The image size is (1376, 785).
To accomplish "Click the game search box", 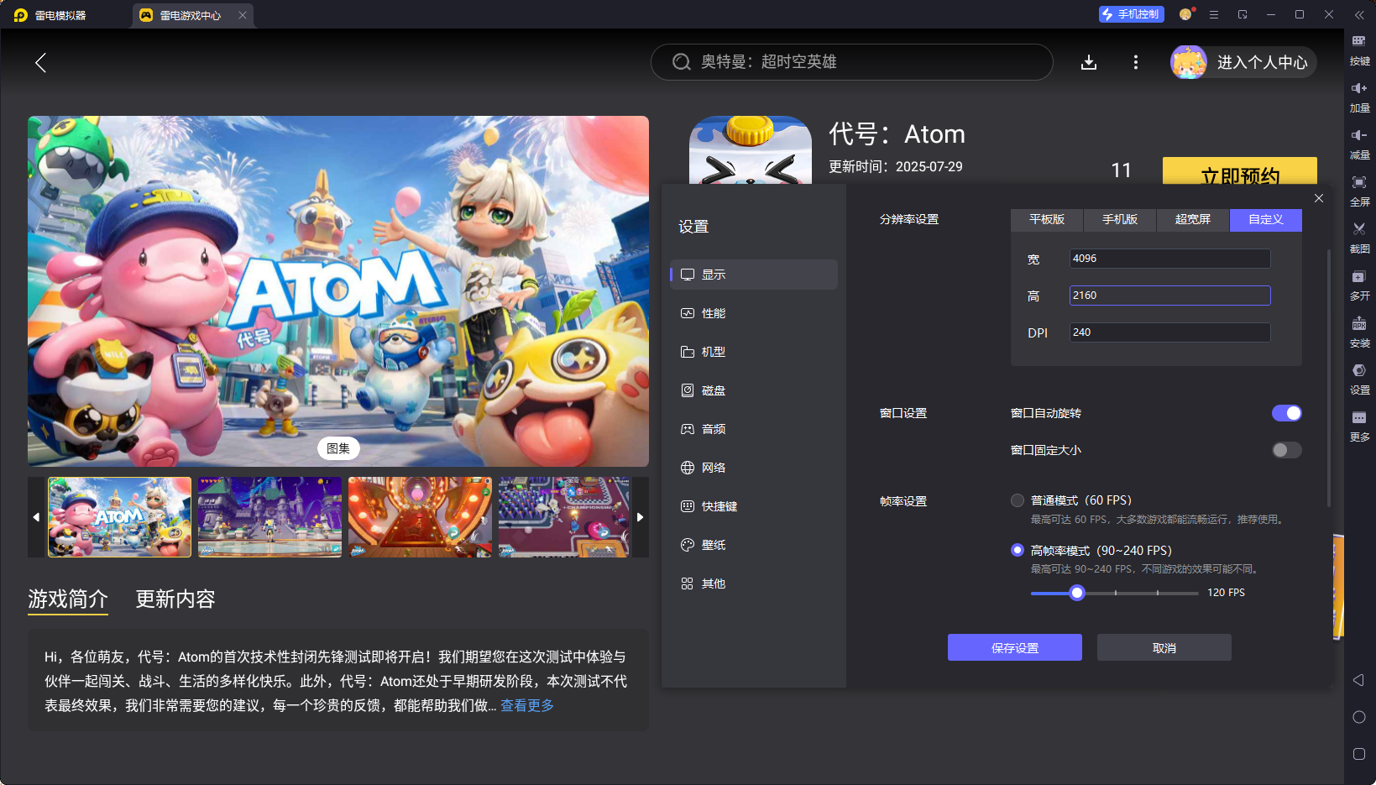I will [x=851, y=62].
